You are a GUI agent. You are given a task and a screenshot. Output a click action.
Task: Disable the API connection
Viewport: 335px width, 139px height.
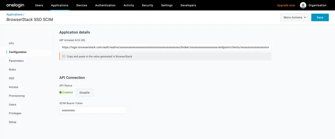[84, 92]
